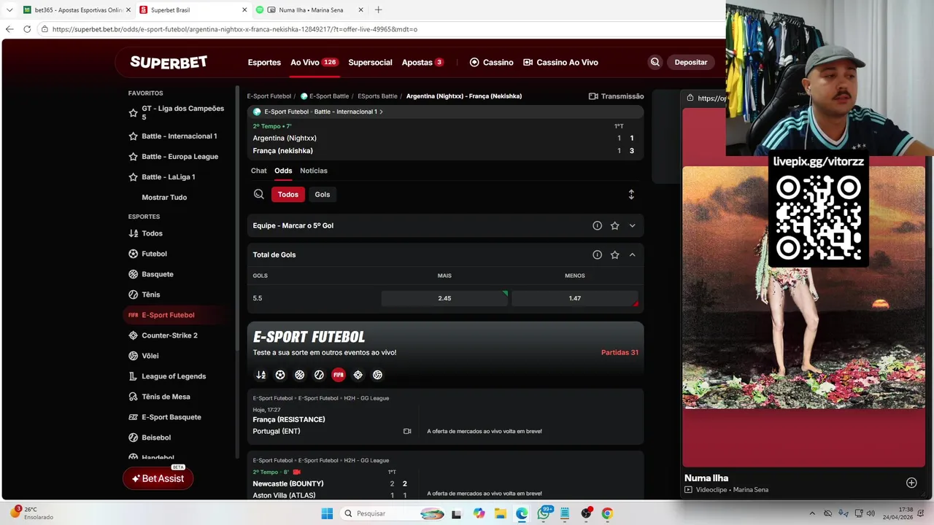Select the A-Z sort icon in sport filter row
This screenshot has width=934, height=525.
point(260,375)
